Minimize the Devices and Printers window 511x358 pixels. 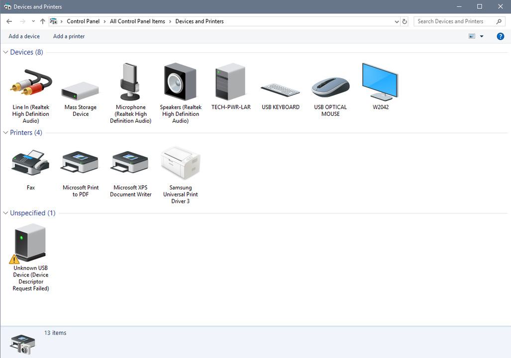point(459,6)
